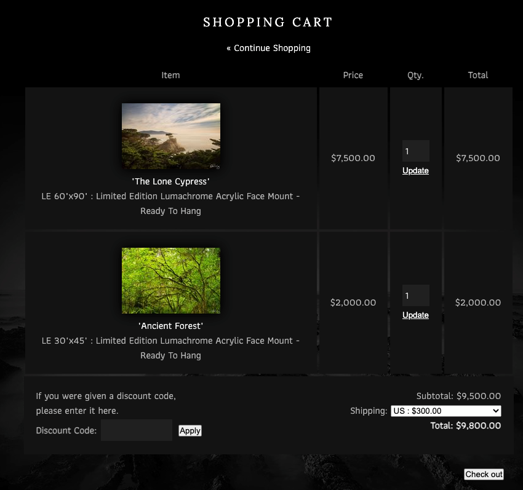This screenshot has width=523, height=490.
Task: Focus quantity field for The Lone Cypress
Action: 415,151
